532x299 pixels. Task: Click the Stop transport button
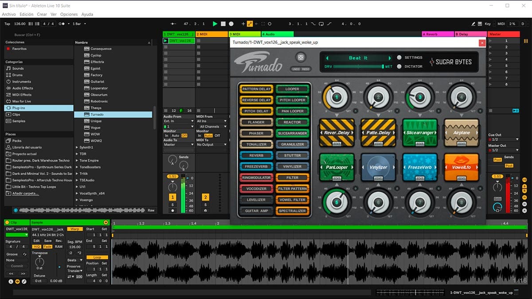pos(223,24)
